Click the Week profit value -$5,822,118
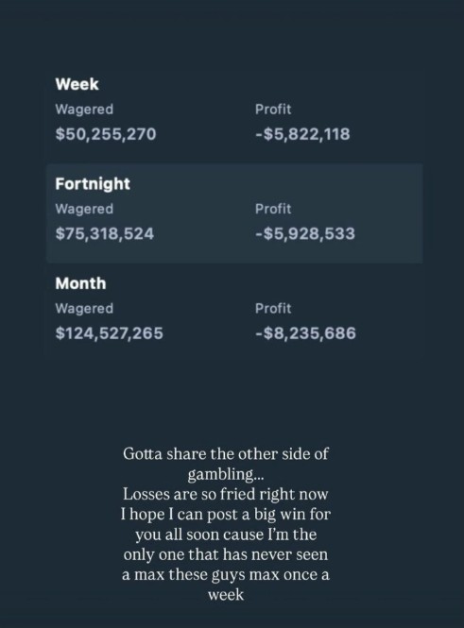464x628 pixels. pyautogui.click(x=302, y=134)
